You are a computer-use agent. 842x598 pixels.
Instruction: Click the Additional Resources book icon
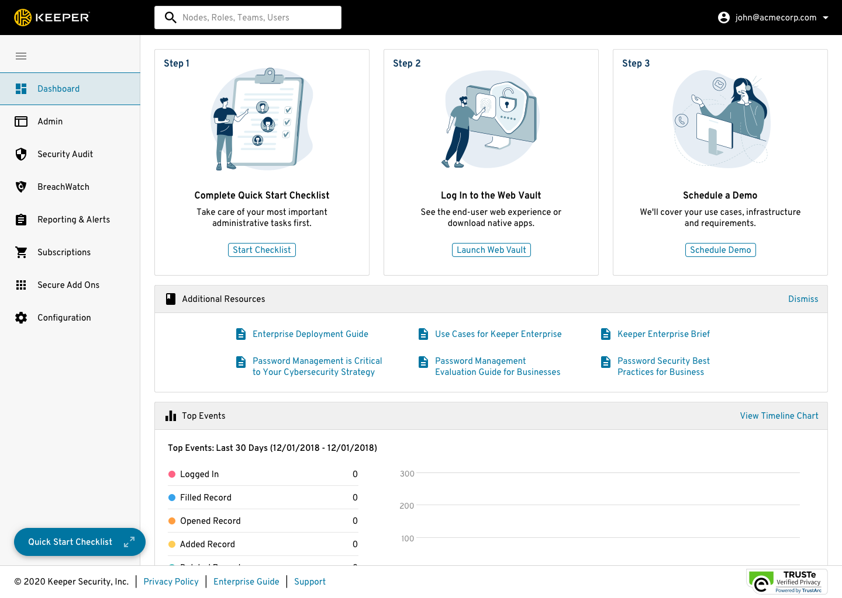coord(171,299)
